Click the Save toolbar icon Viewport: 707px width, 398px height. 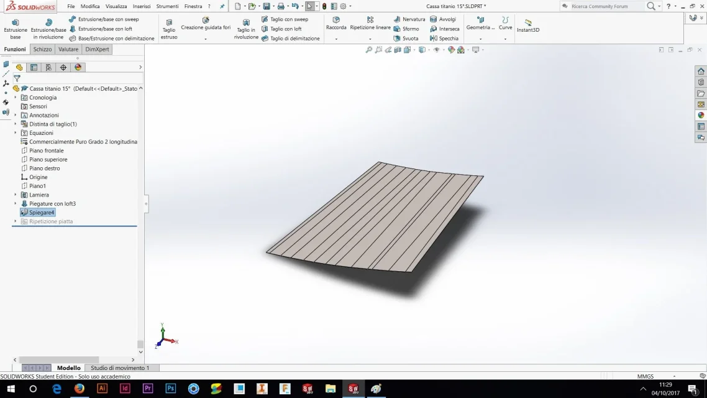point(267,6)
